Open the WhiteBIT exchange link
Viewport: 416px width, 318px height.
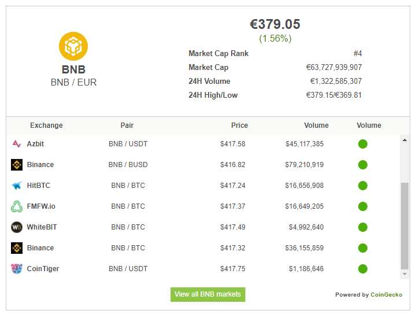(x=42, y=227)
